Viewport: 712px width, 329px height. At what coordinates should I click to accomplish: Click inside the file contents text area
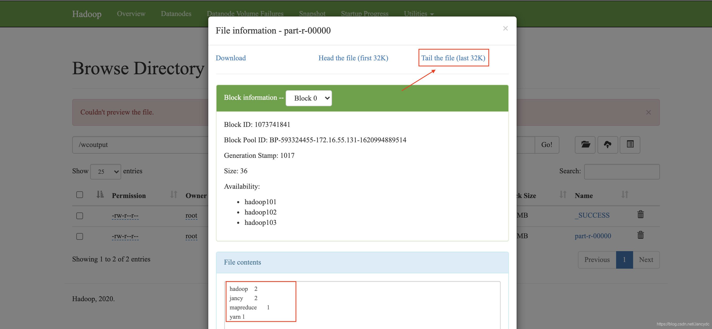click(362, 306)
